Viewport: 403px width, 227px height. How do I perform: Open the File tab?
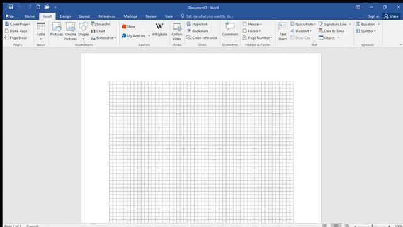10,16
